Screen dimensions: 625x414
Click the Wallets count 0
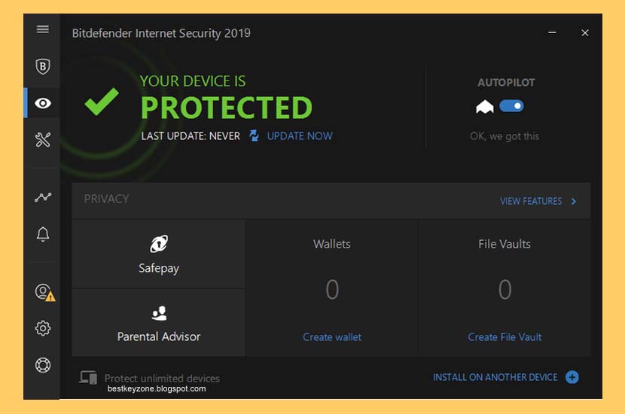pos(332,289)
